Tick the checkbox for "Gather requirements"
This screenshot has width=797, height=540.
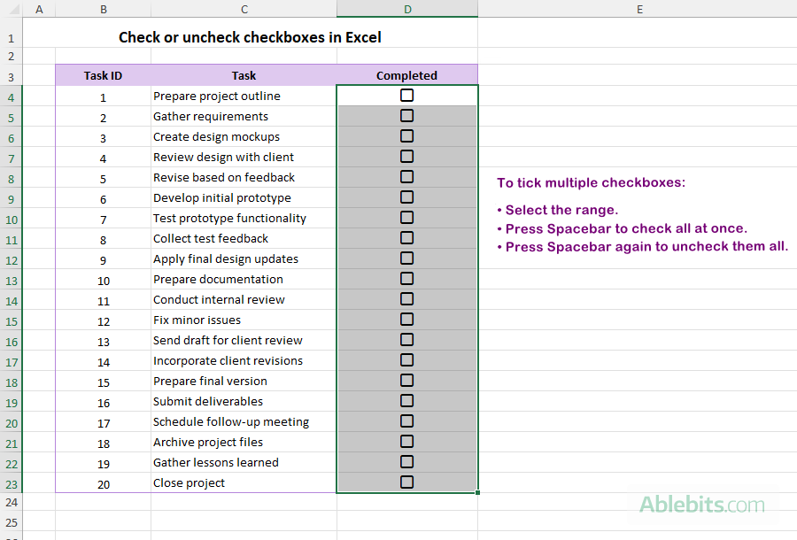pyautogui.click(x=406, y=115)
